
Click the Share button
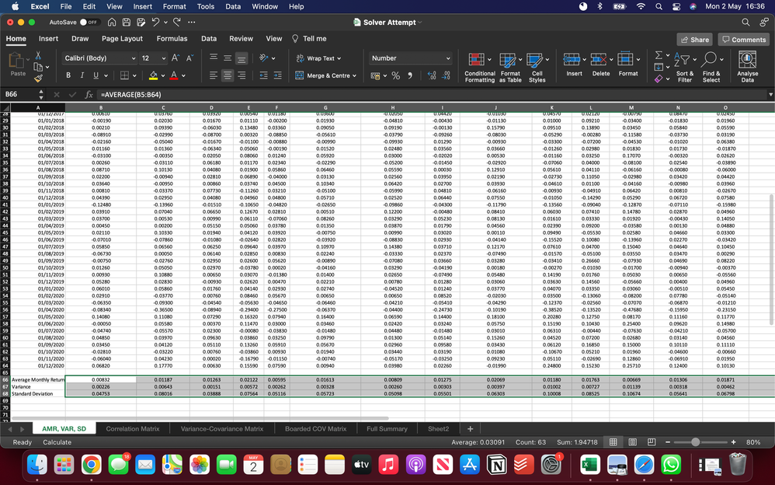pyautogui.click(x=694, y=39)
